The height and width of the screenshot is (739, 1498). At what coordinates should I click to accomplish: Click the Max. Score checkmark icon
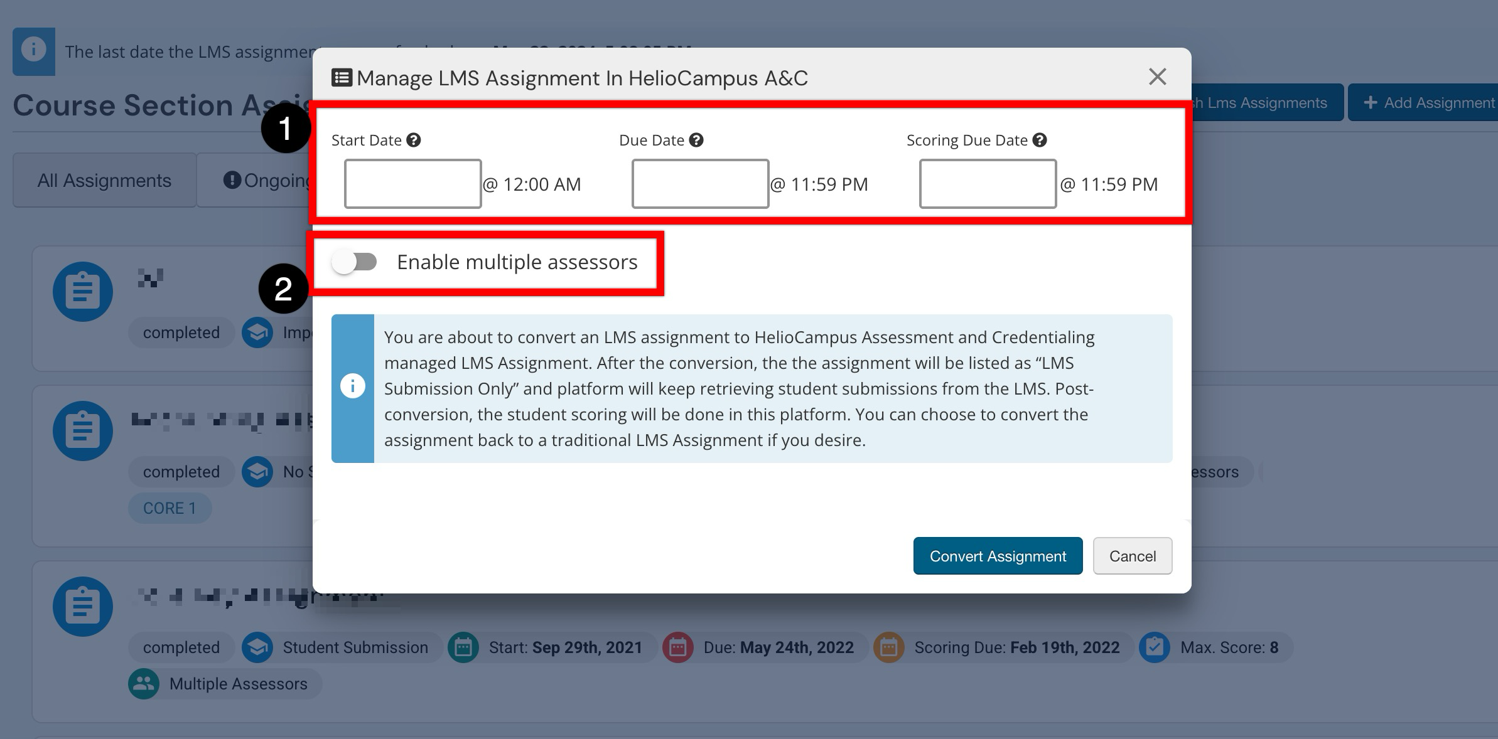[x=1154, y=647]
